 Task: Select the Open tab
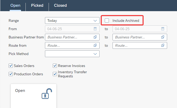(x=15, y=5)
